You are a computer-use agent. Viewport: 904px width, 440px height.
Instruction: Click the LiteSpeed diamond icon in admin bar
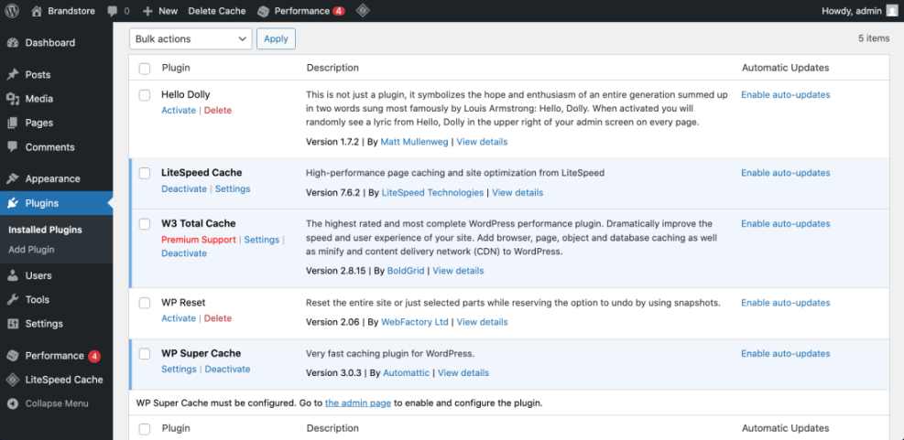[362, 10]
